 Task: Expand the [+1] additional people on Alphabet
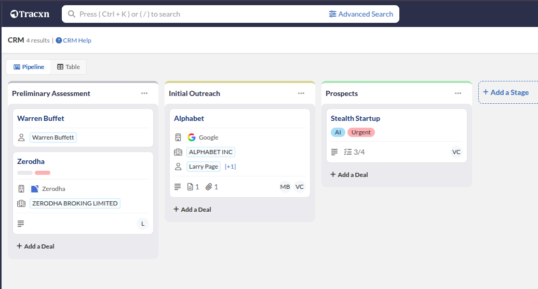point(230,167)
